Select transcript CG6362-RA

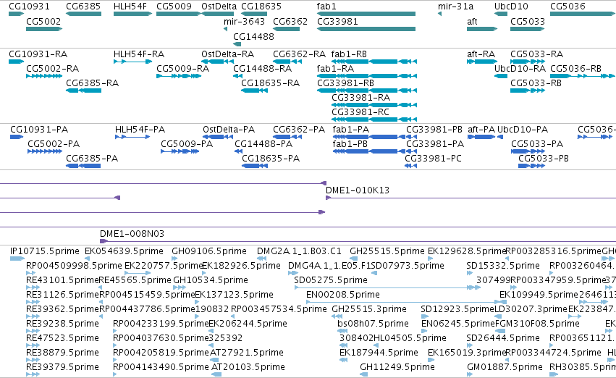pos(300,54)
